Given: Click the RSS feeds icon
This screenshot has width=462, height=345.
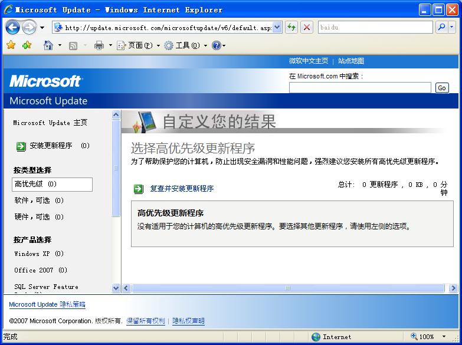Looking at the screenshot, I should pos(73,45).
